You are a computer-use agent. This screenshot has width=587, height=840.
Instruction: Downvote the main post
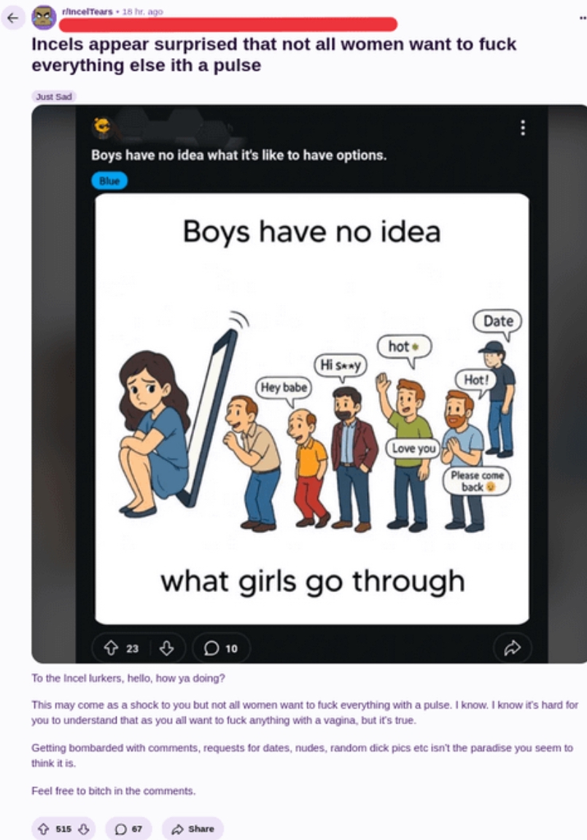click(84, 829)
